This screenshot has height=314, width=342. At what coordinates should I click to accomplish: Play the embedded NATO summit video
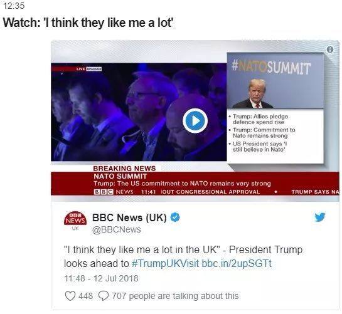pyautogui.click(x=195, y=120)
